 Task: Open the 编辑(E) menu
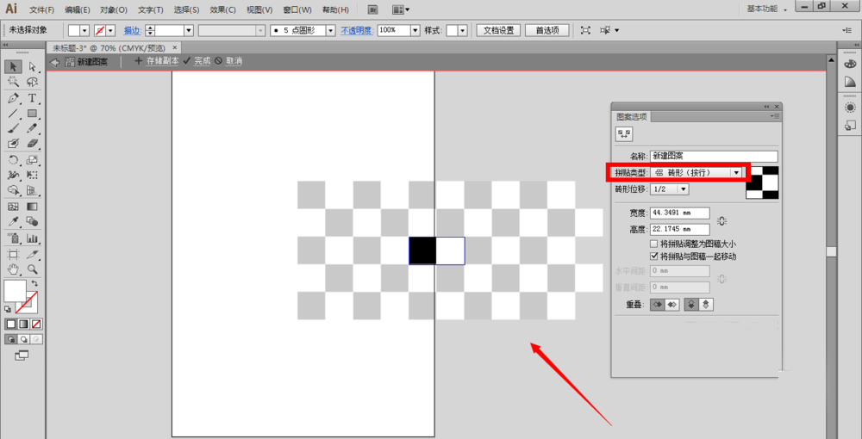point(78,9)
